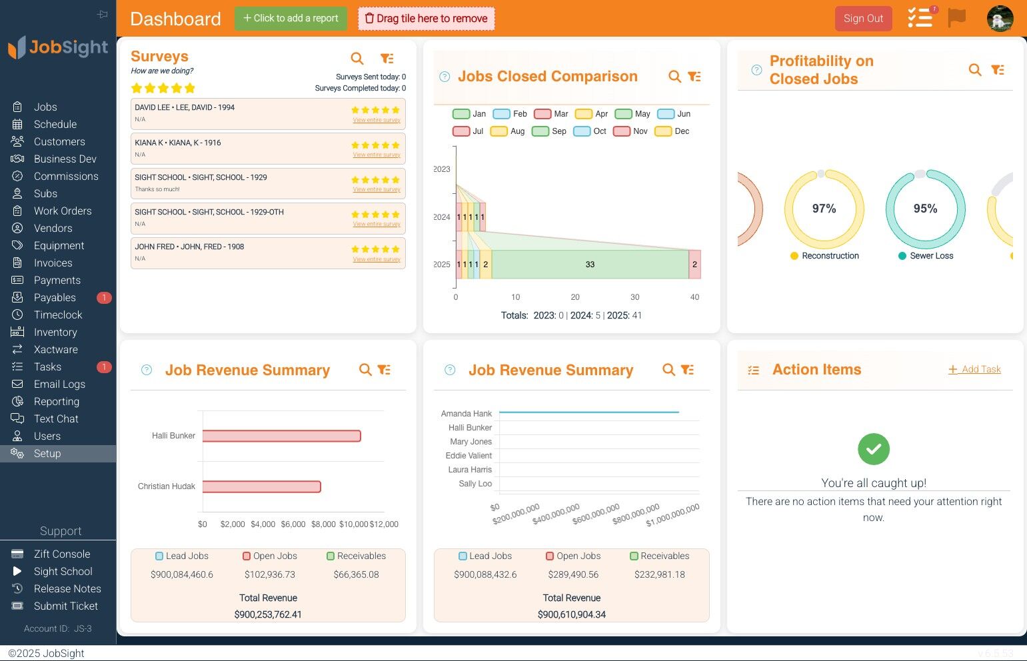1027x661 pixels.
Task: Toggle the Feb legend series
Action: [510, 114]
